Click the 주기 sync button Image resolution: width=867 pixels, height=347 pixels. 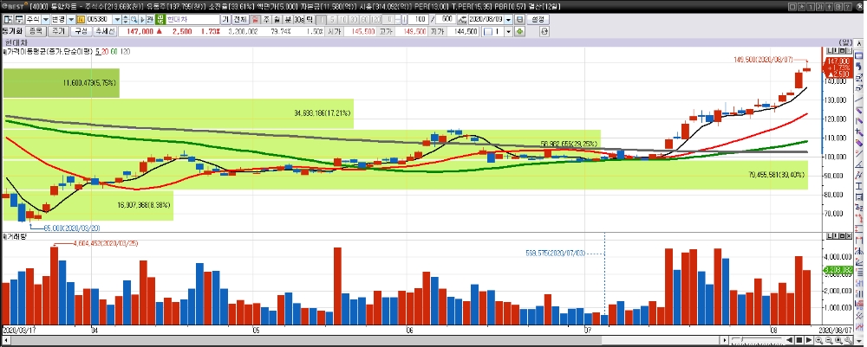pyautogui.click(x=59, y=31)
